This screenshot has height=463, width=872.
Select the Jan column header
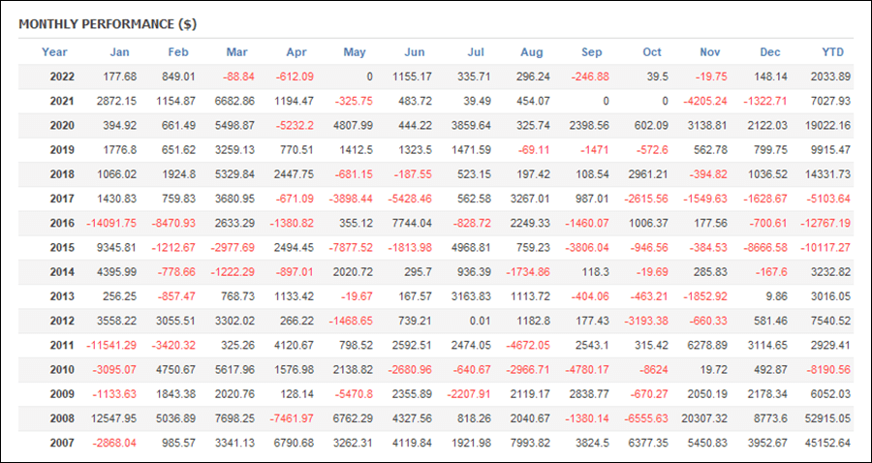point(119,52)
